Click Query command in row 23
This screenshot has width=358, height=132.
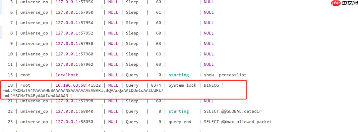tap(132, 122)
